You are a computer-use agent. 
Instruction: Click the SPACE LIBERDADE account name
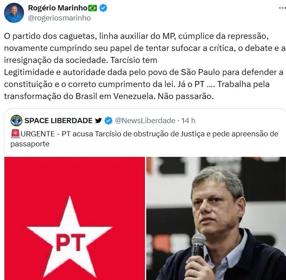pos(58,121)
